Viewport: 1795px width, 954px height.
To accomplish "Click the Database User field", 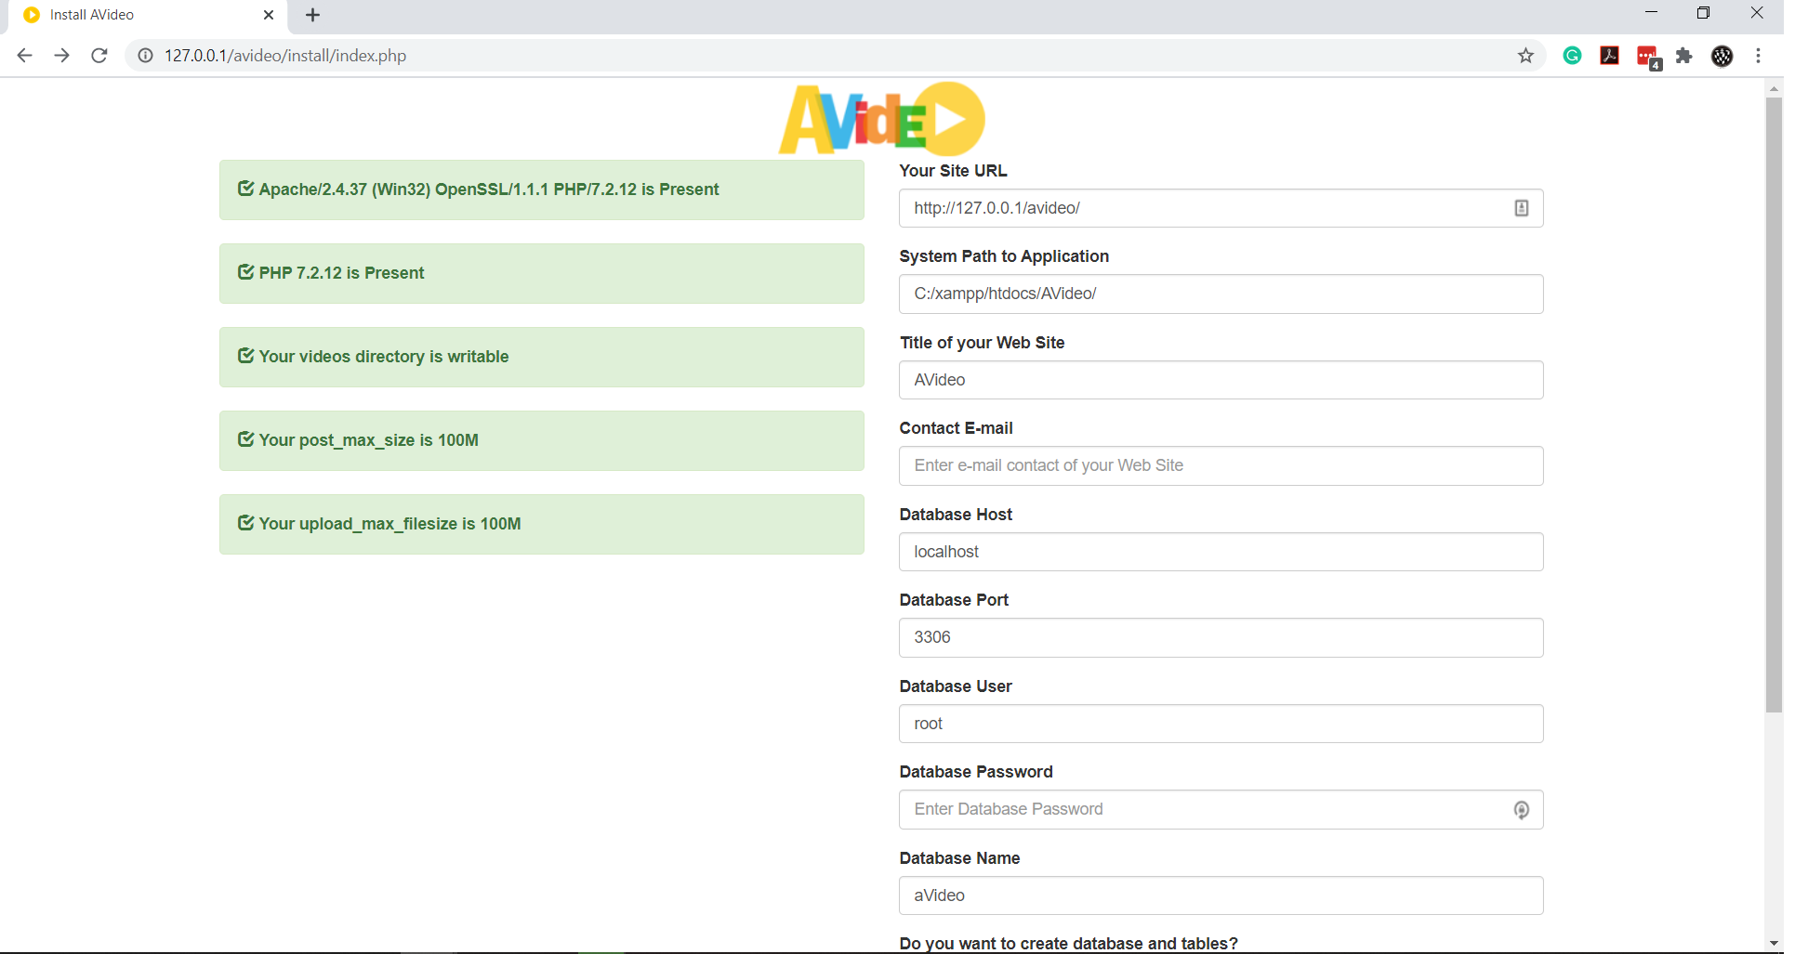I will (1221, 724).
